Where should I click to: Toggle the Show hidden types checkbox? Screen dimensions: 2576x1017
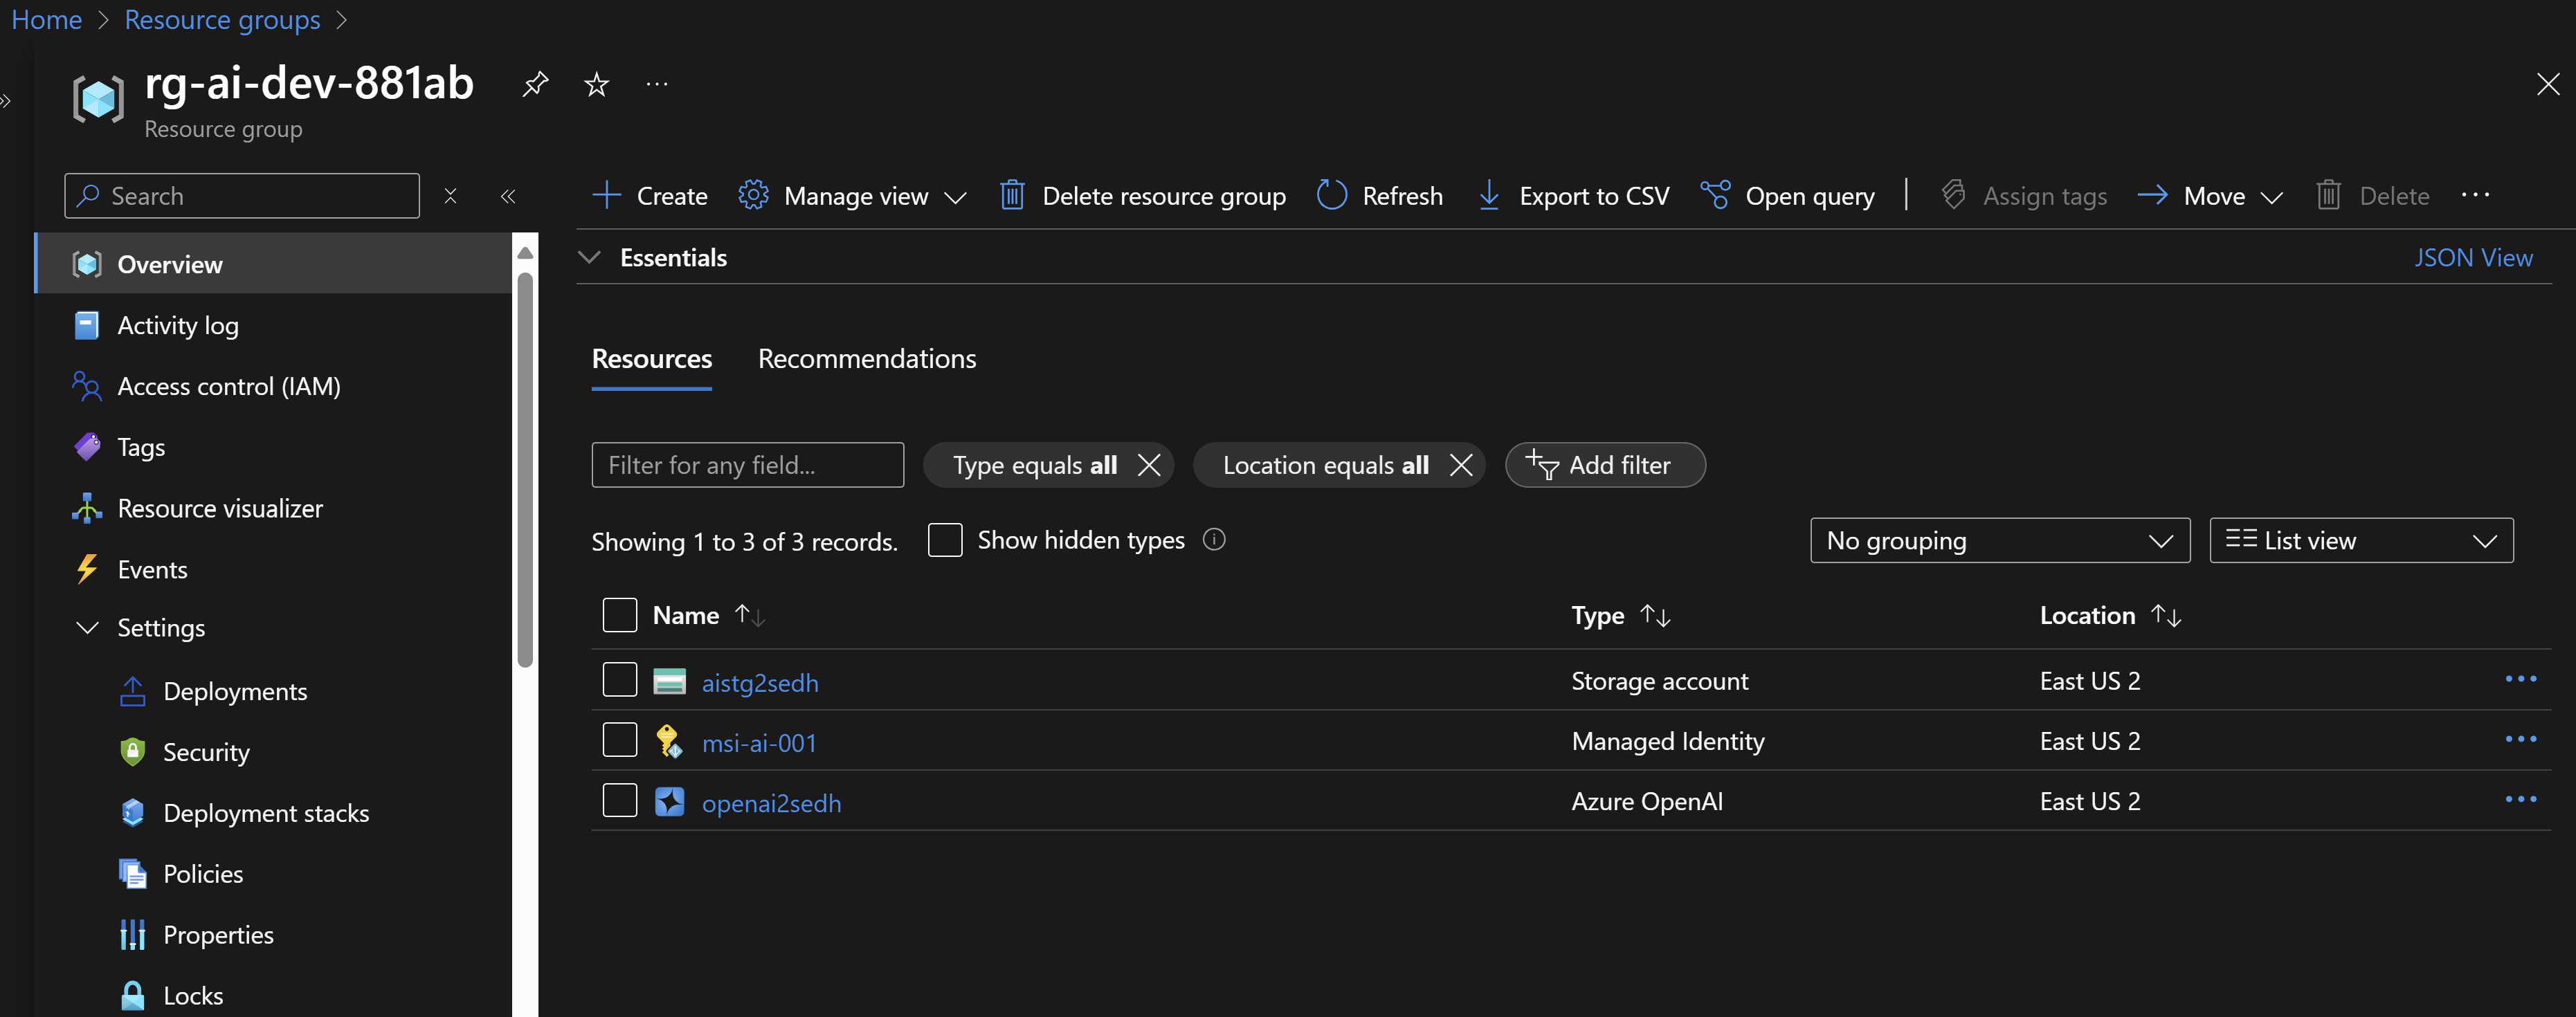pyautogui.click(x=945, y=540)
